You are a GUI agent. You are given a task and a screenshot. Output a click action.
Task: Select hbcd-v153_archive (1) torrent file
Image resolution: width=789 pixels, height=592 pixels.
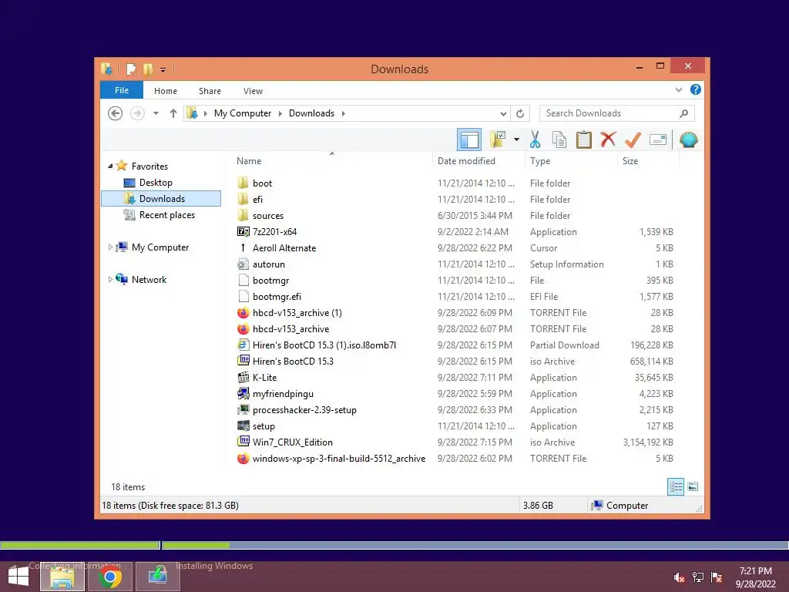click(x=297, y=313)
